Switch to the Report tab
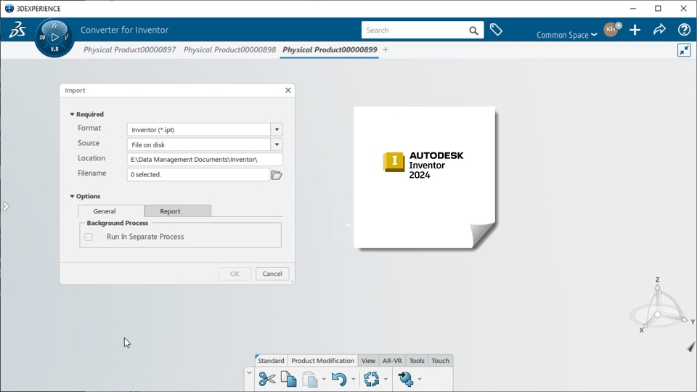The image size is (697, 392). (170, 211)
